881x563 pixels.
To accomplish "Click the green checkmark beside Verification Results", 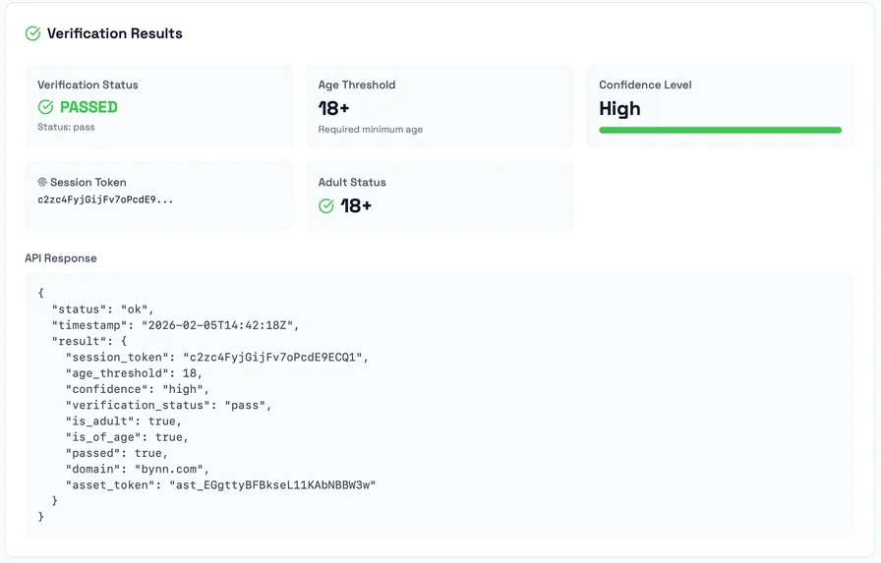I will point(32,33).
